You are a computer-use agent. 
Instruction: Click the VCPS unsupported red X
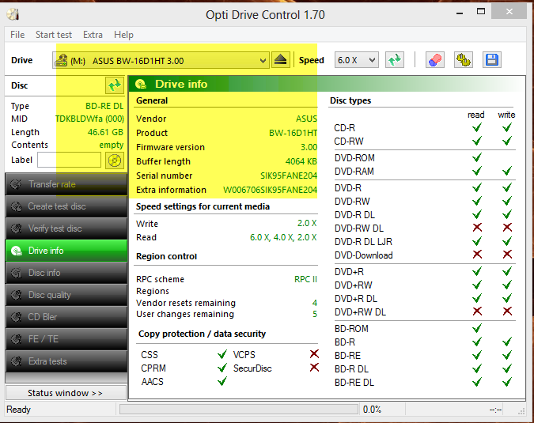tap(314, 354)
